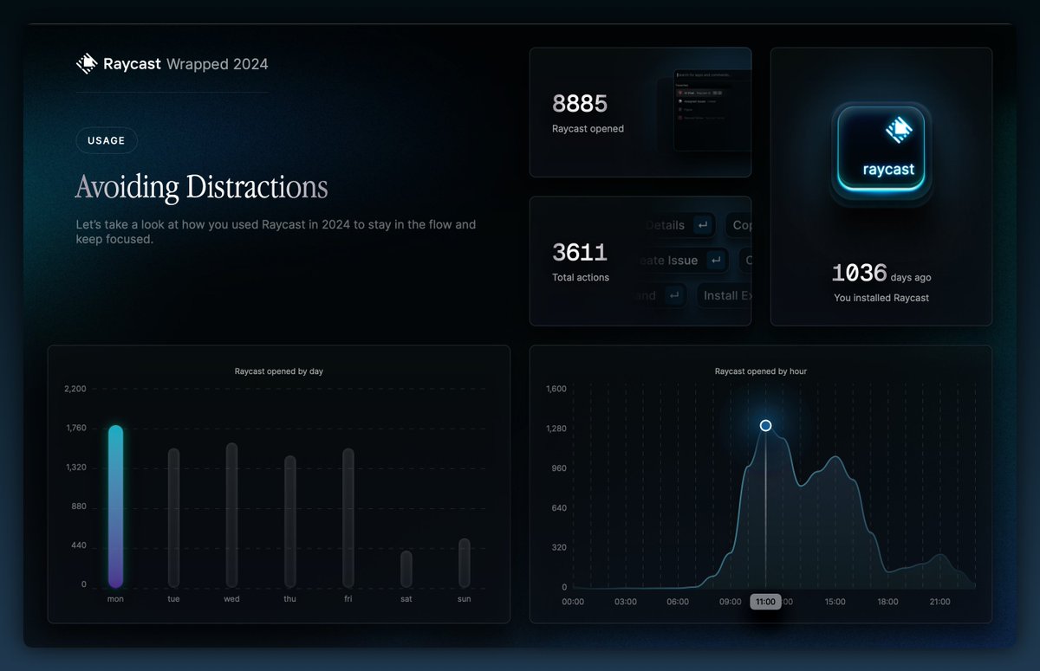Click the mon axis label
The image size is (1040, 671).
pyautogui.click(x=115, y=599)
